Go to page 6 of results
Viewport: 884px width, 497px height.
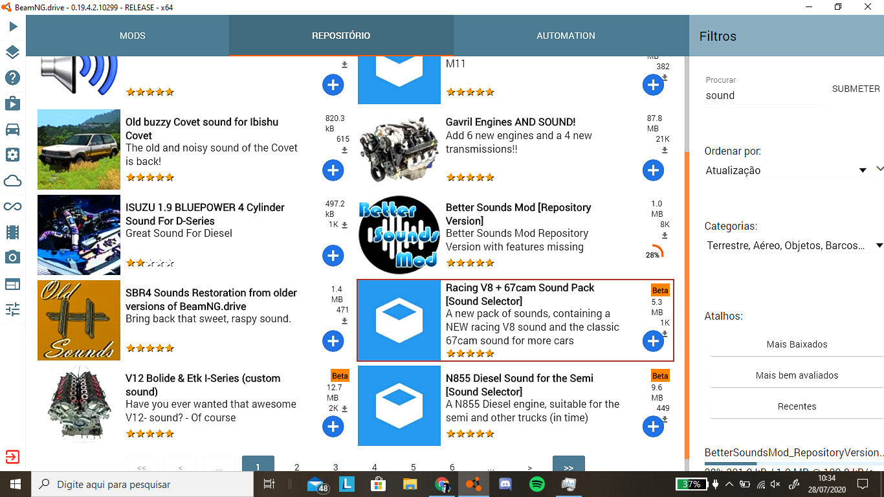452,466
